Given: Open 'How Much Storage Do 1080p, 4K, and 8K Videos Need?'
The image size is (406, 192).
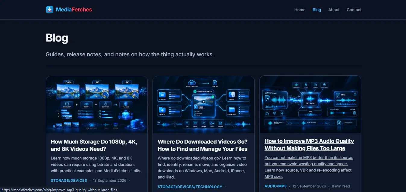Looking at the screenshot, I should pos(94,145).
